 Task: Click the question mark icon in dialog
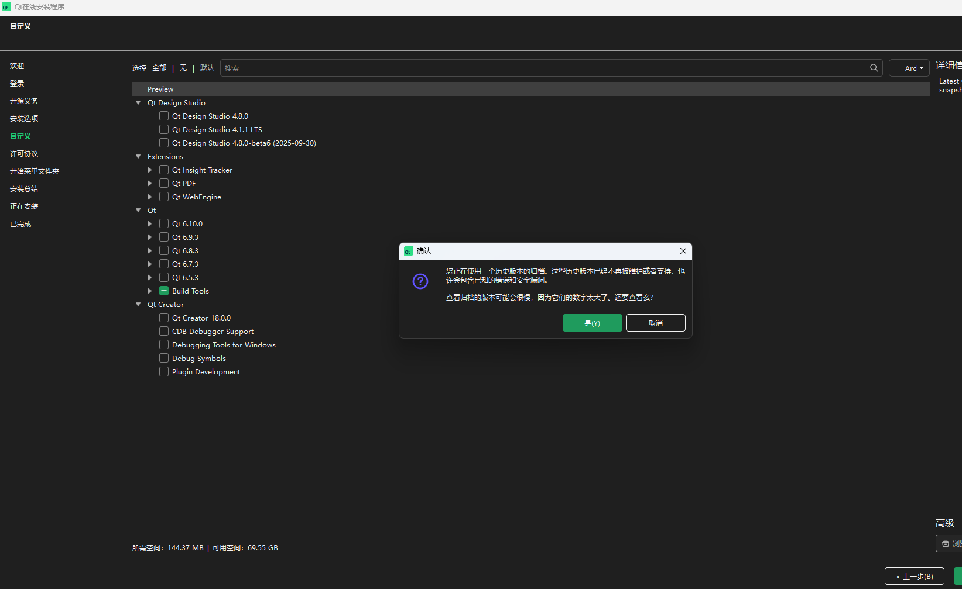coord(420,281)
